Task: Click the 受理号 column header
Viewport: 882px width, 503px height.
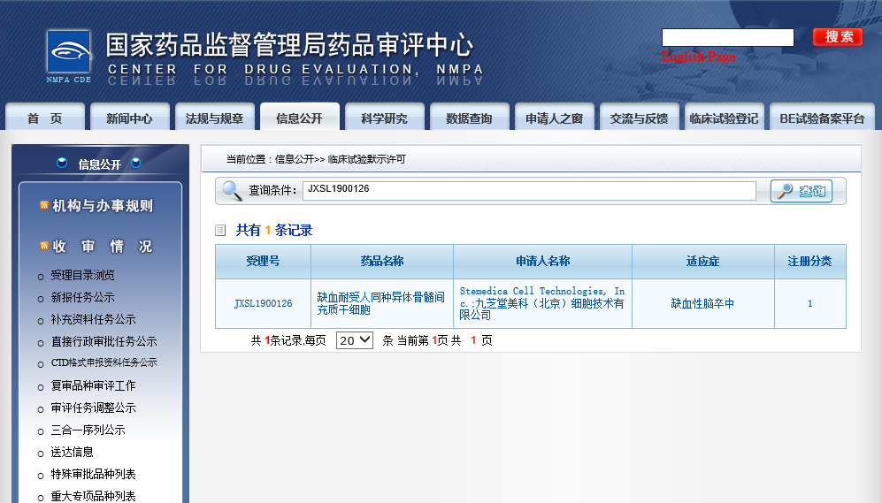Action: pyautogui.click(x=264, y=262)
